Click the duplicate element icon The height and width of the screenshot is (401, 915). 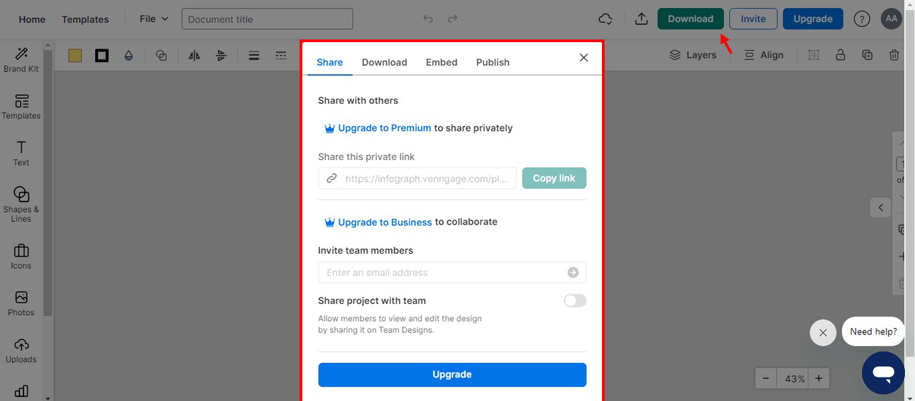pyautogui.click(x=867, y=55)
